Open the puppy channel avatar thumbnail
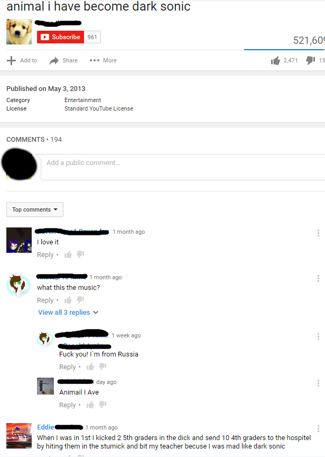The width and height of the screenshot is (325, 457). click(x=19, y=32)
